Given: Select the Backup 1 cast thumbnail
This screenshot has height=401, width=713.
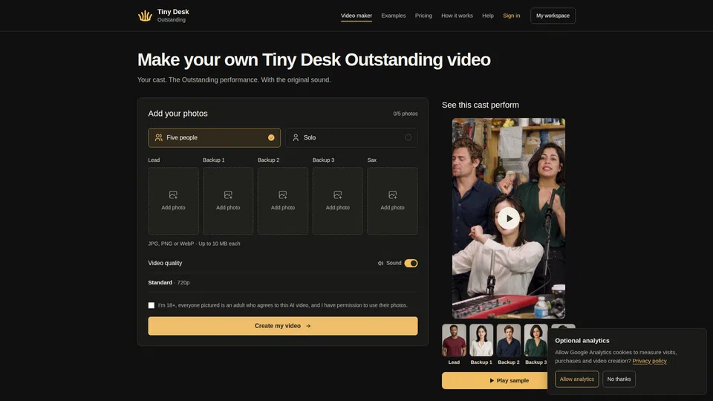Looking at the screenshot, I should tap(481, 340).
